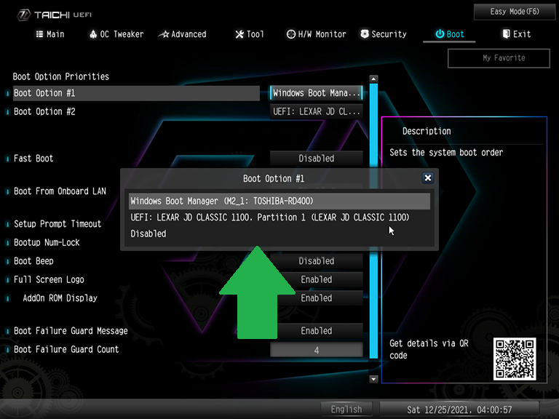Click scrollbar up arrow
Viewport: 559px width, 419px height.
(373, 79)
